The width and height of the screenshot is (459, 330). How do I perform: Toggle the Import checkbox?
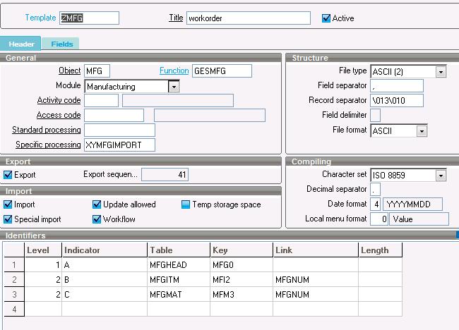coord(8,204)
